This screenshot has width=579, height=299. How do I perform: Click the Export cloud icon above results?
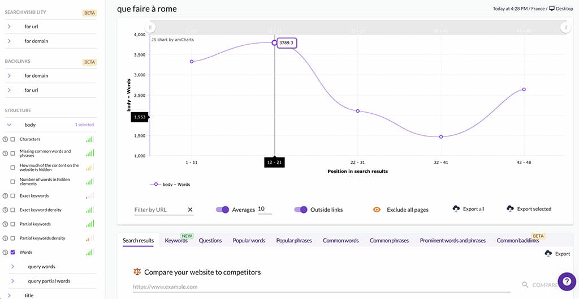(x=548, y=254)
